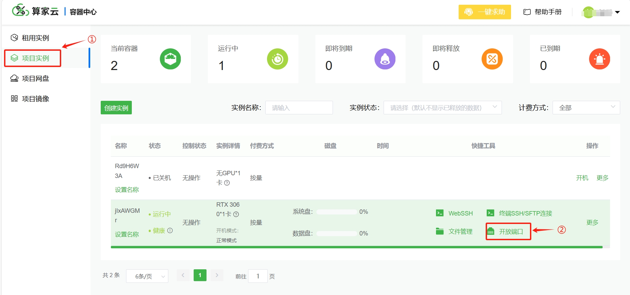Click the info icon beside 健康

(170, 230)
